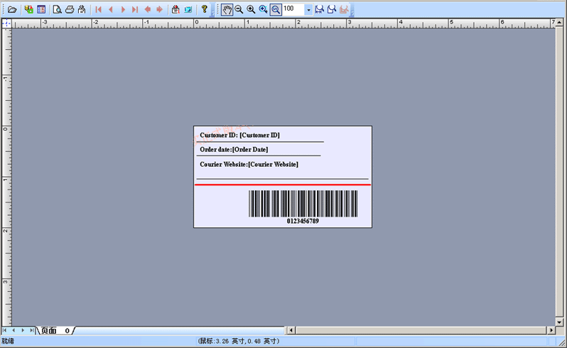Go to first page tab arrow
The width and height of the screenshot is (567, 348).
coord(5,330)
